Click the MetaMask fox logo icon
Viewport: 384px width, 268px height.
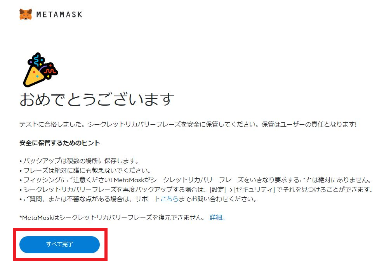(x=26, y=14)
